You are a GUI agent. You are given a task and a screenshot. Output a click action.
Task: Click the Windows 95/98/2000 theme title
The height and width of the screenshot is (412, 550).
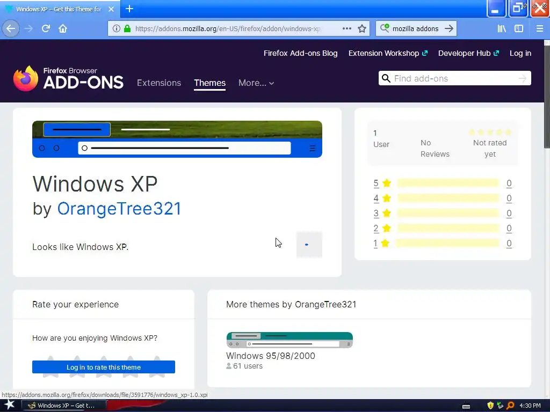pyautogui.click(x=271, y=356)
